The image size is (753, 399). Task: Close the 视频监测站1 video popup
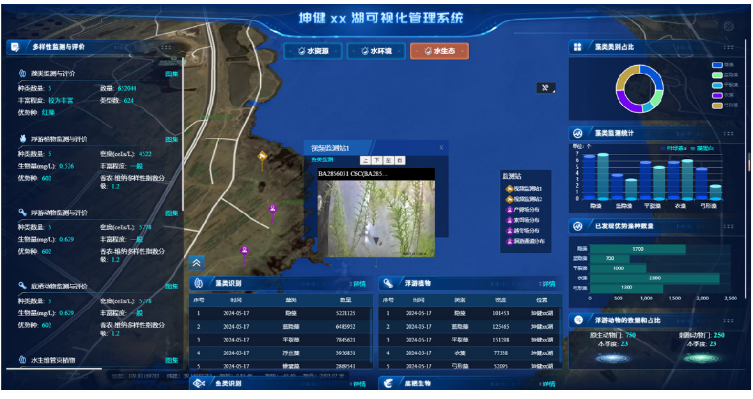click(441, 147)
